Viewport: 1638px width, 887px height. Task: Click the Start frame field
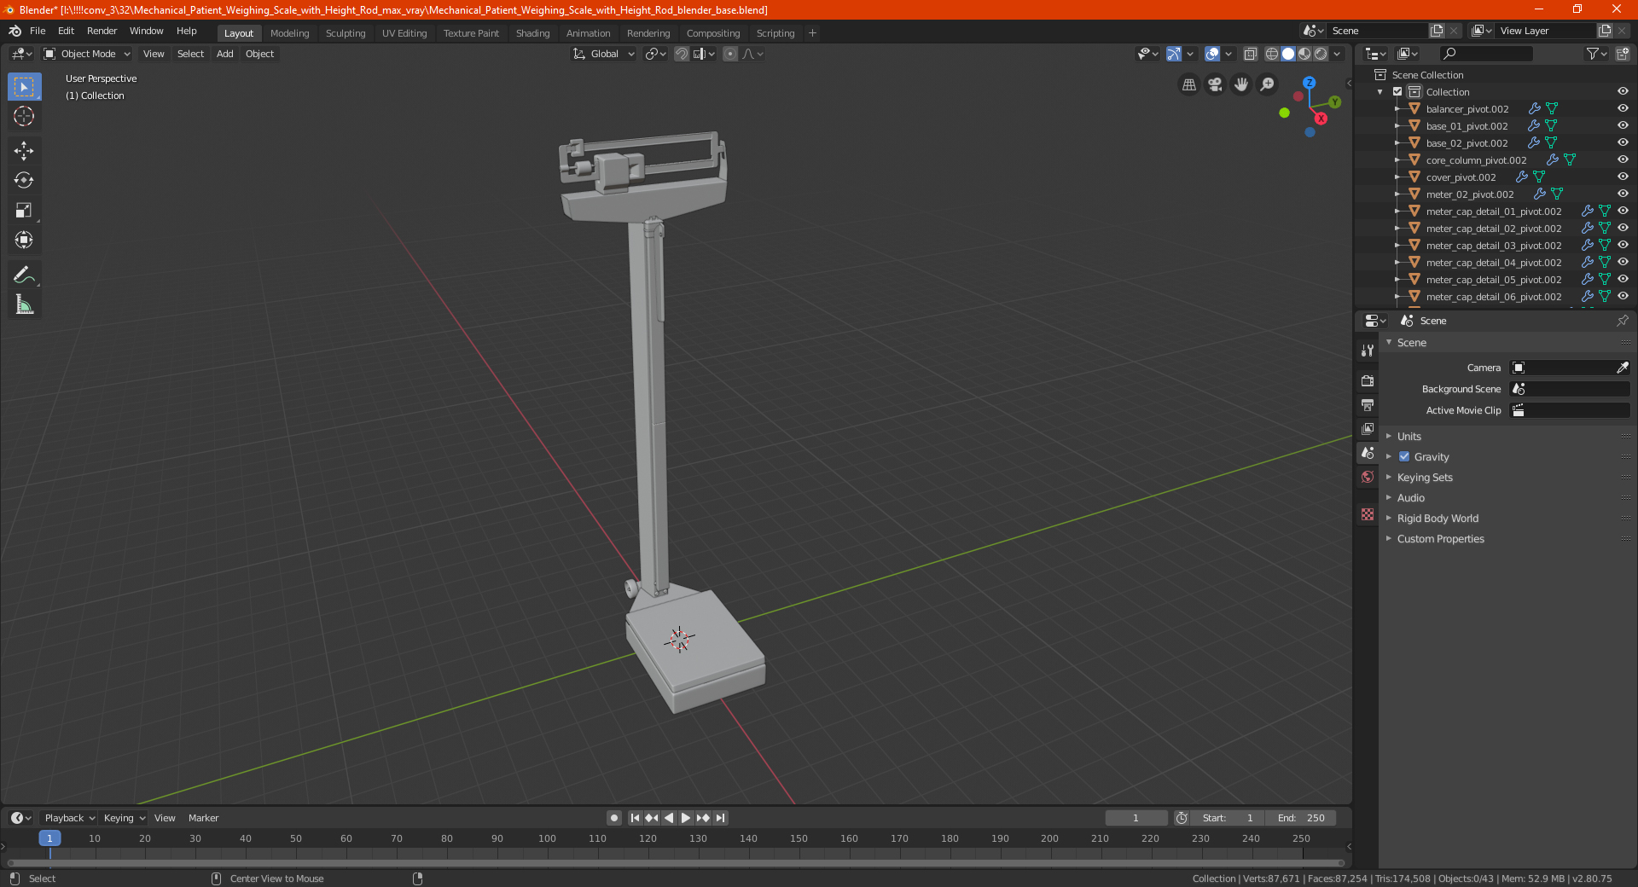[1228, 818]
